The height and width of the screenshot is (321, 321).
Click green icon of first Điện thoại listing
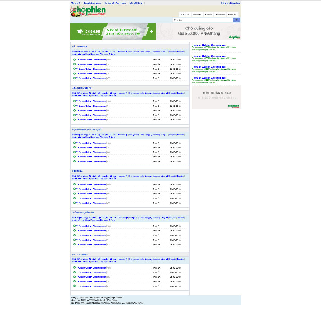74,184
